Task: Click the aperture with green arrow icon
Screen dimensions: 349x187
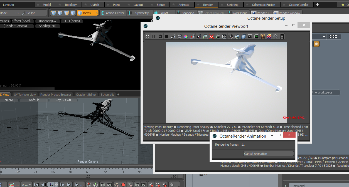Action: (x=218, y=36)
